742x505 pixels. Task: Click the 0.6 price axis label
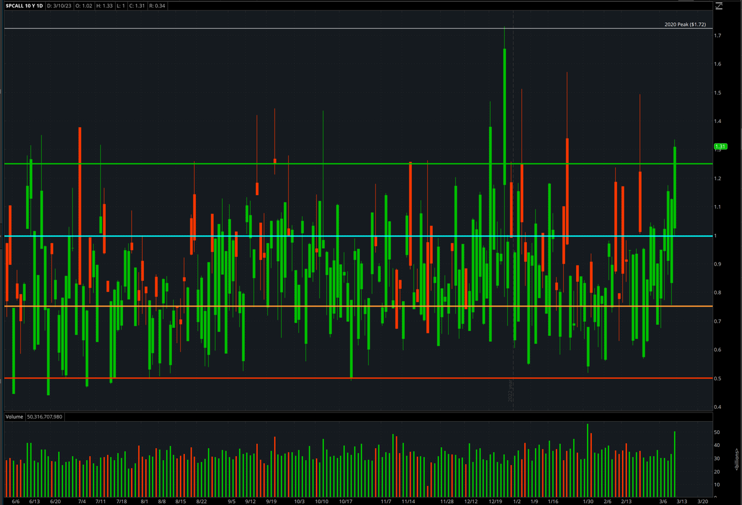coord(717,350)
